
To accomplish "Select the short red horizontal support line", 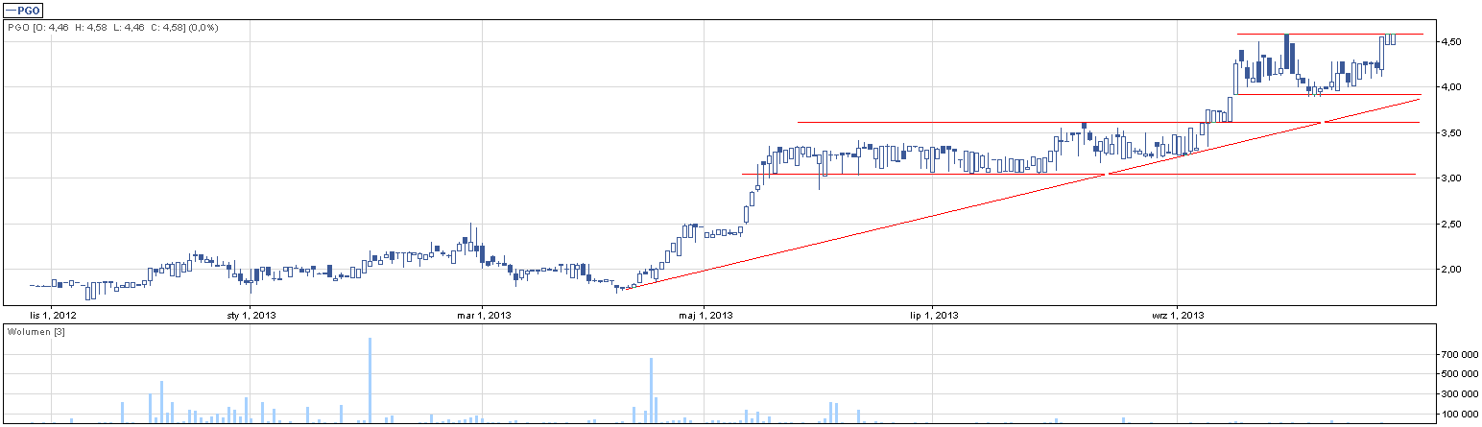I will [x=1328, y=95].
